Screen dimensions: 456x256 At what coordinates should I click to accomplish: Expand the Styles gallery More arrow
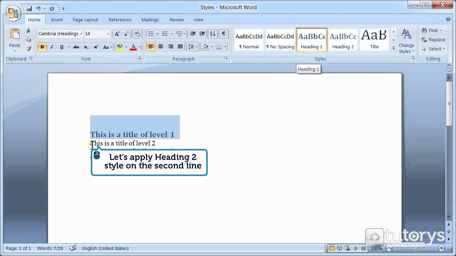pyautogui.click(x=394, y=48)
